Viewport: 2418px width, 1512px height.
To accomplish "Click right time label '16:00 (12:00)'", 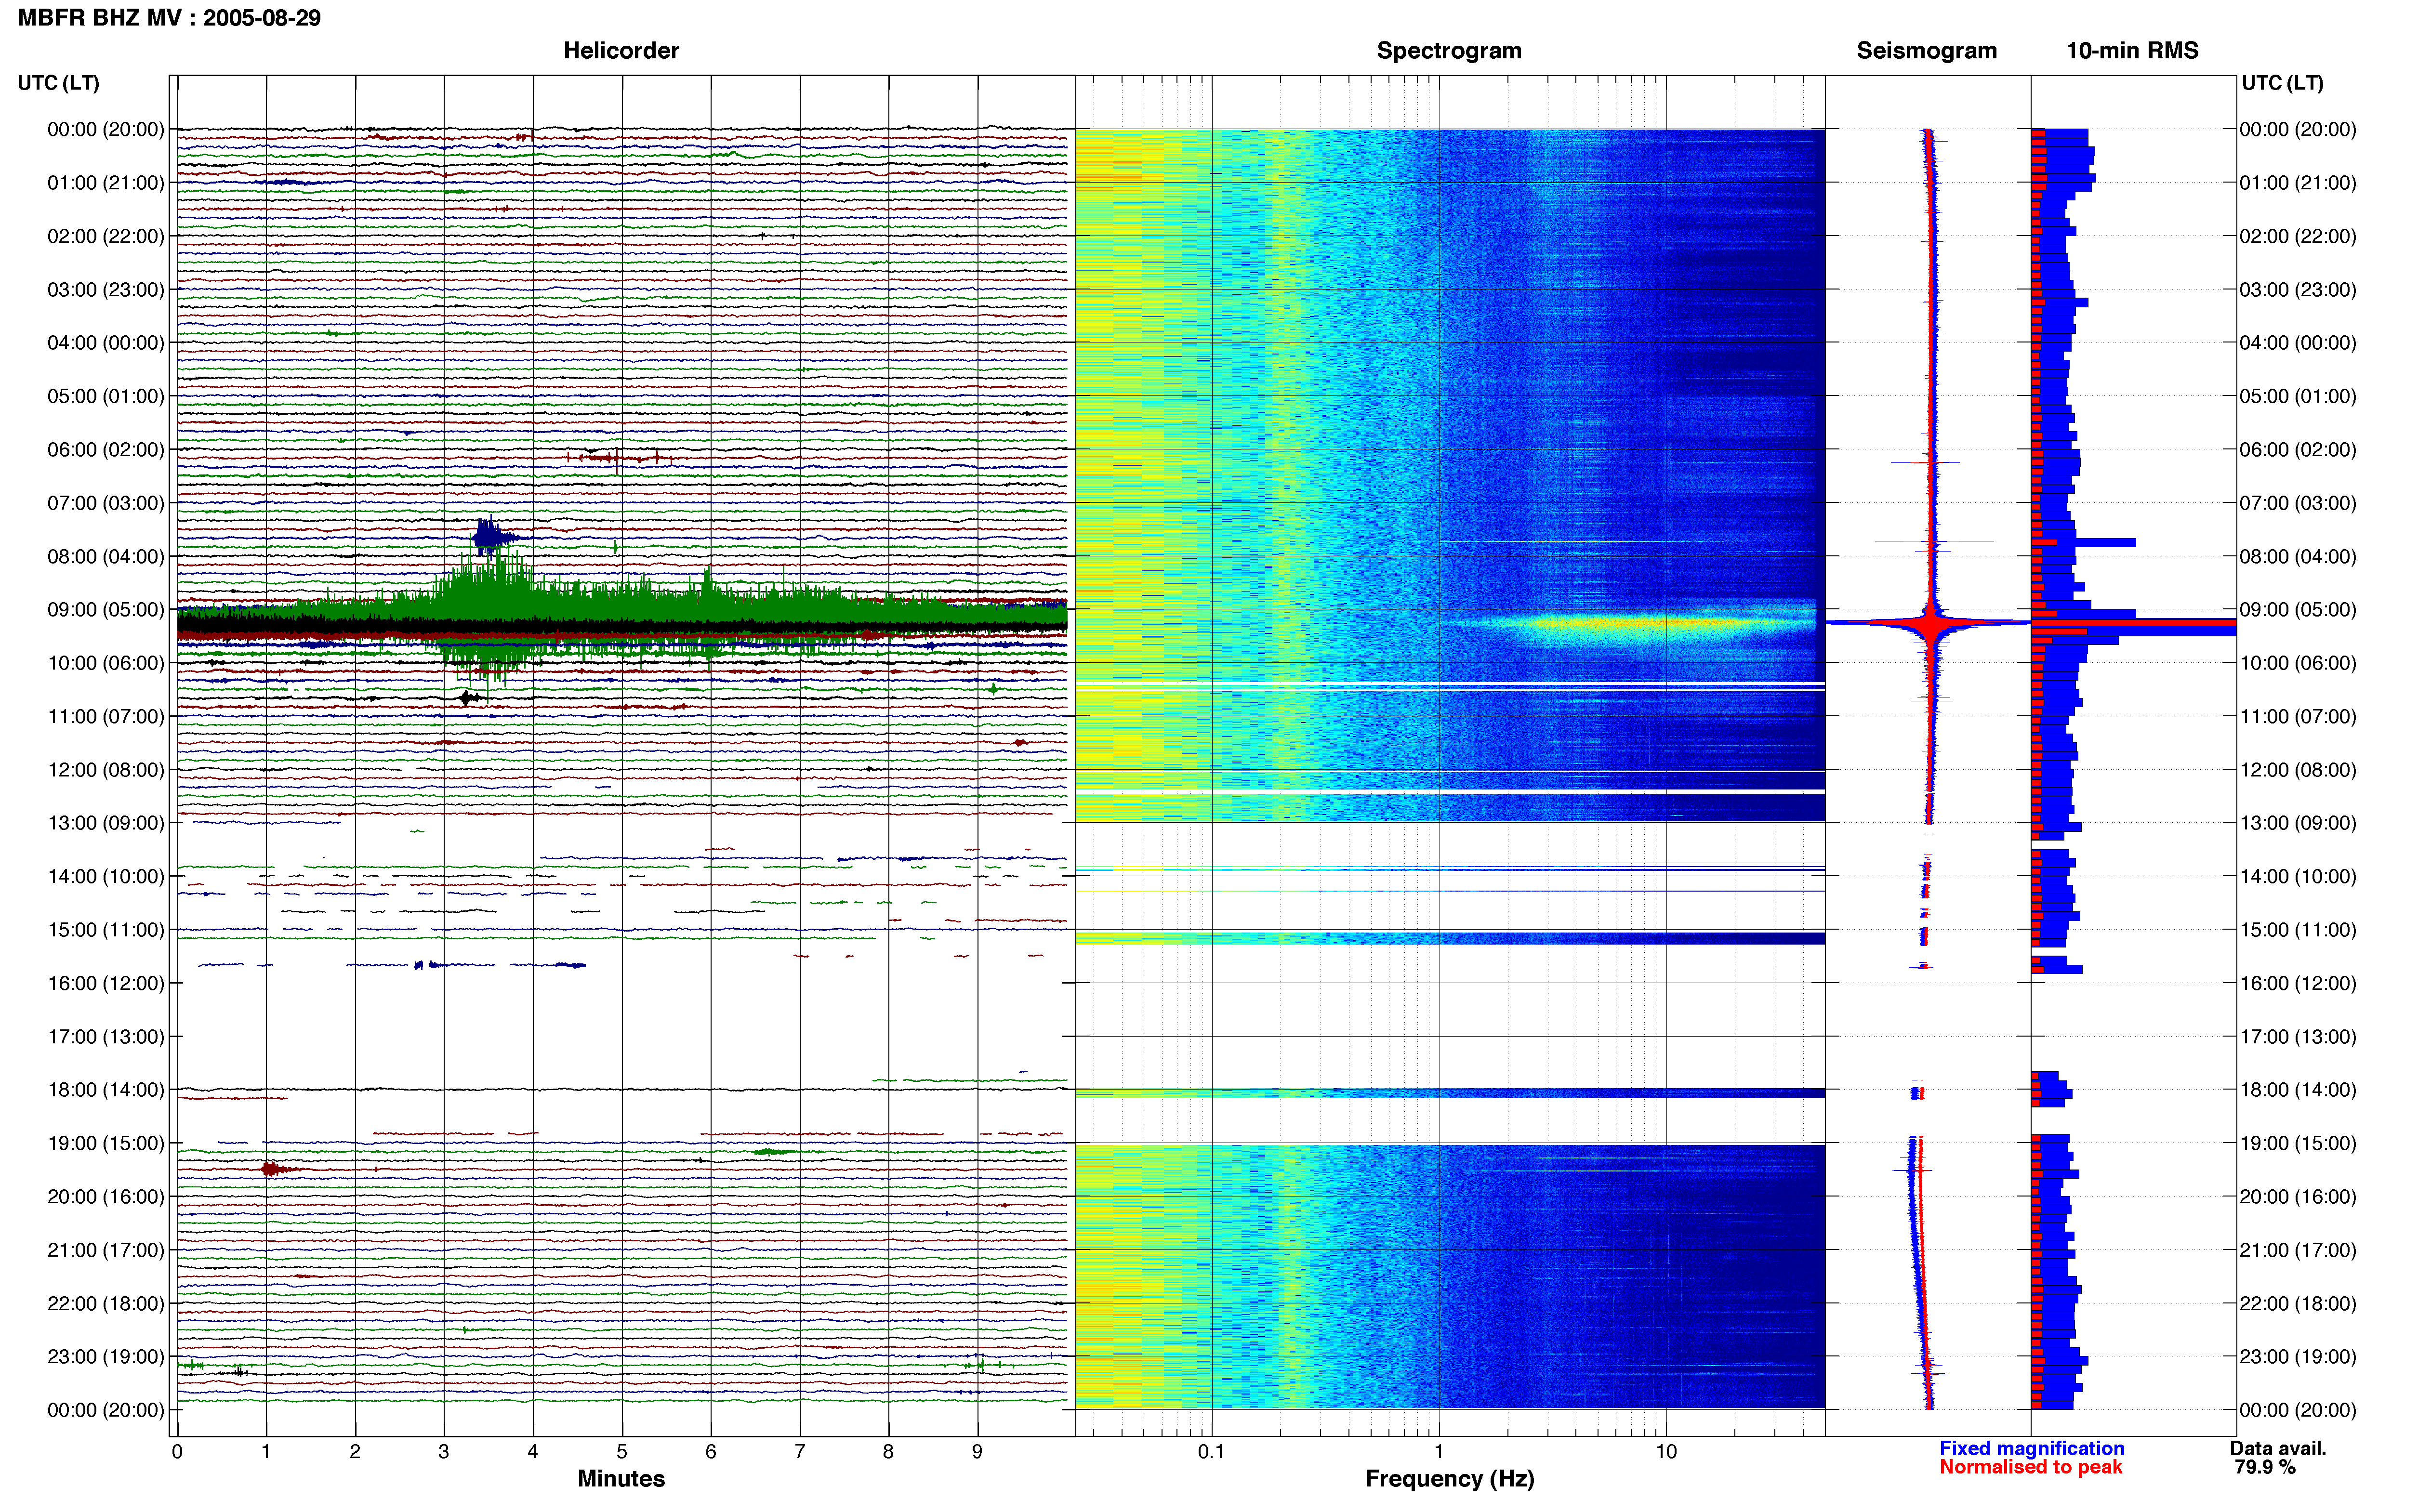I will pos(2298,983).
